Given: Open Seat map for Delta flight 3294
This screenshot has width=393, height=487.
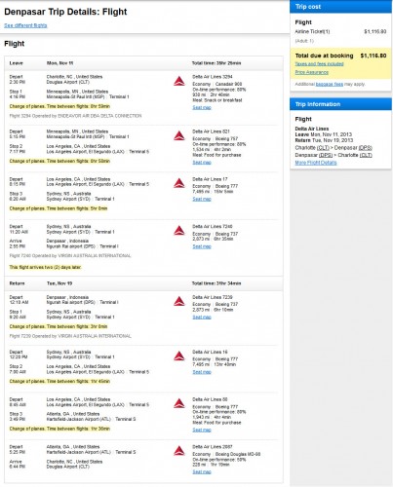Looking at the screenshot, I should 202,107.
